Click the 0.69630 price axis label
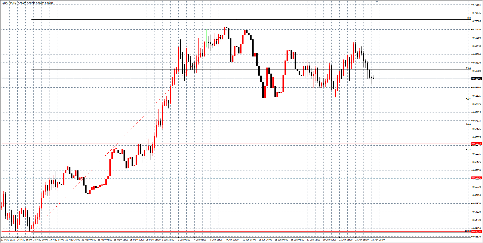The image size is (483, 243). (476, 46)
